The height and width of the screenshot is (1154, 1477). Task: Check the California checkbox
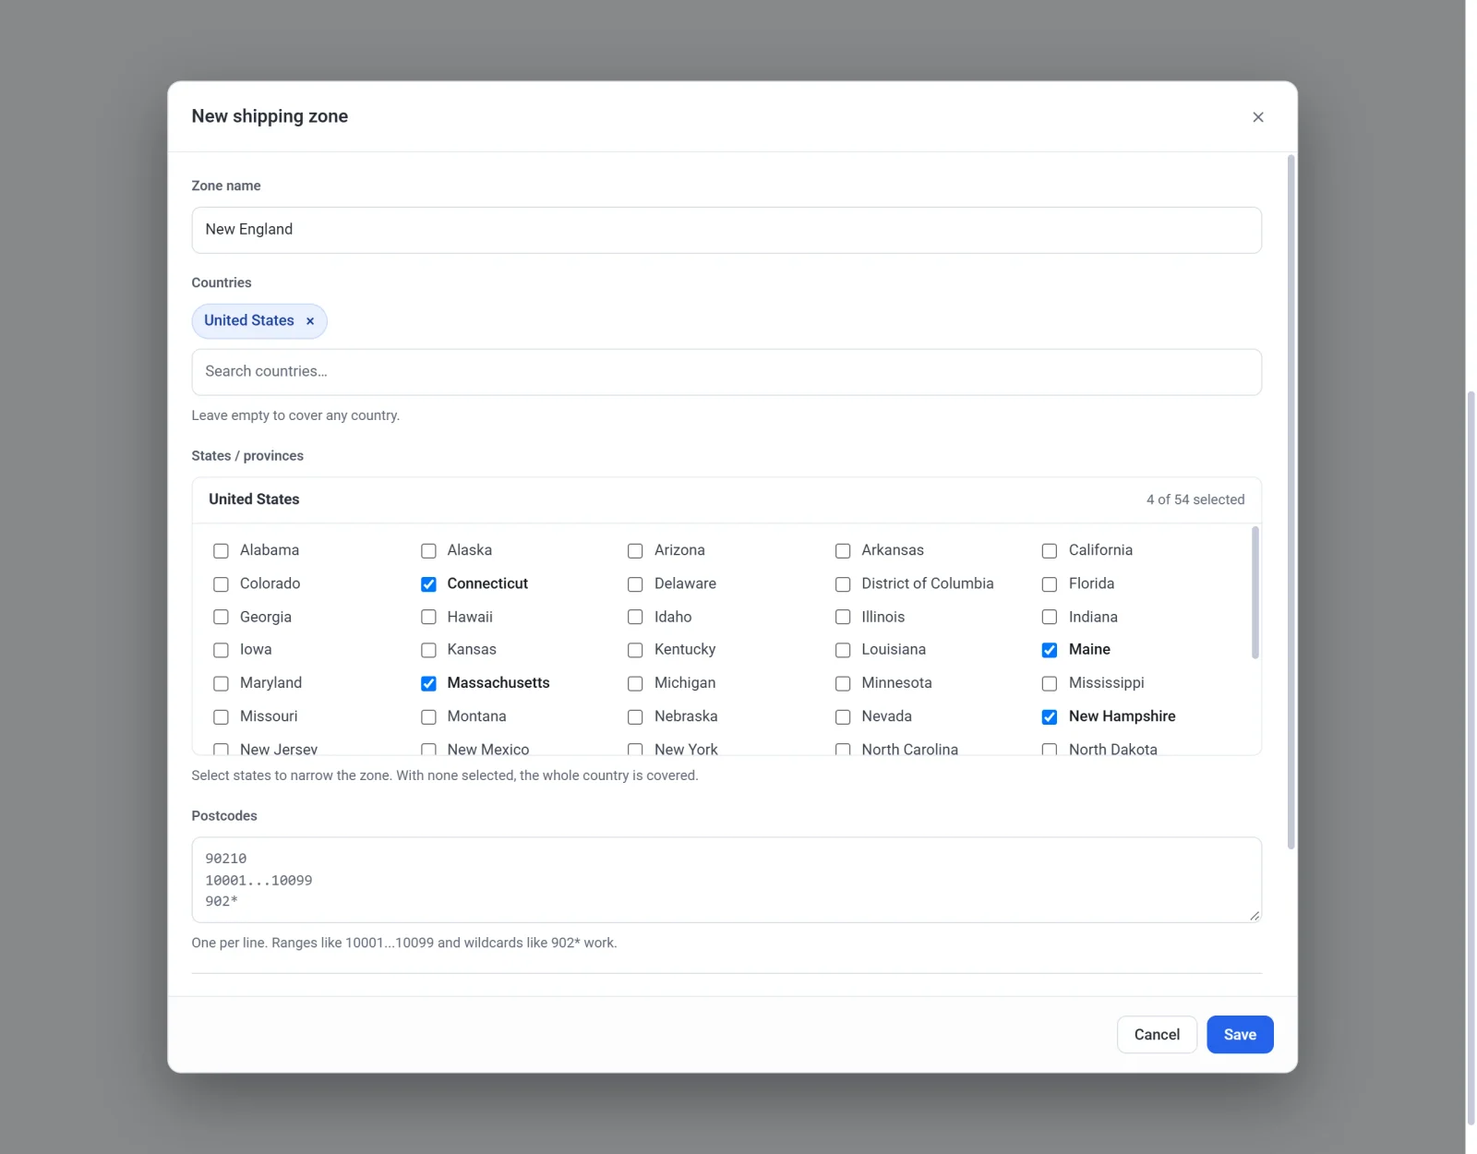(x=1050, y=551)
